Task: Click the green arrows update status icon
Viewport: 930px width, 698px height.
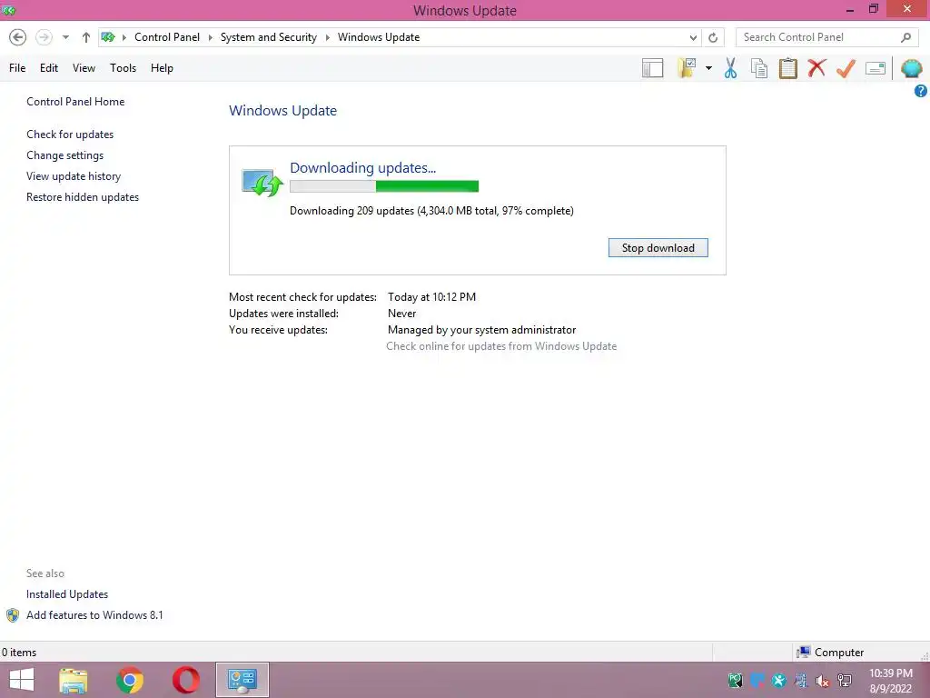Action: point(262,182)
